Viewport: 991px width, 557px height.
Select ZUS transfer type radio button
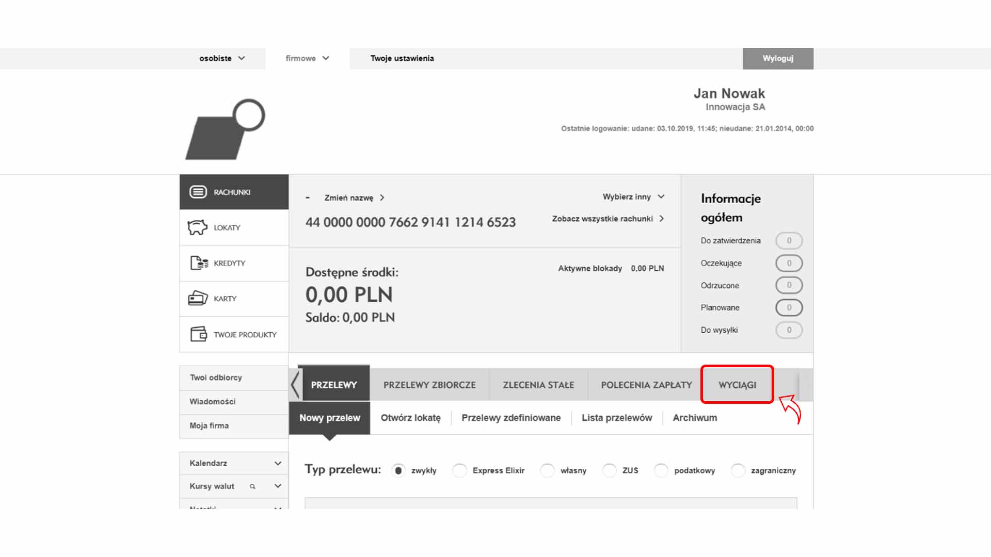[609, 470]
